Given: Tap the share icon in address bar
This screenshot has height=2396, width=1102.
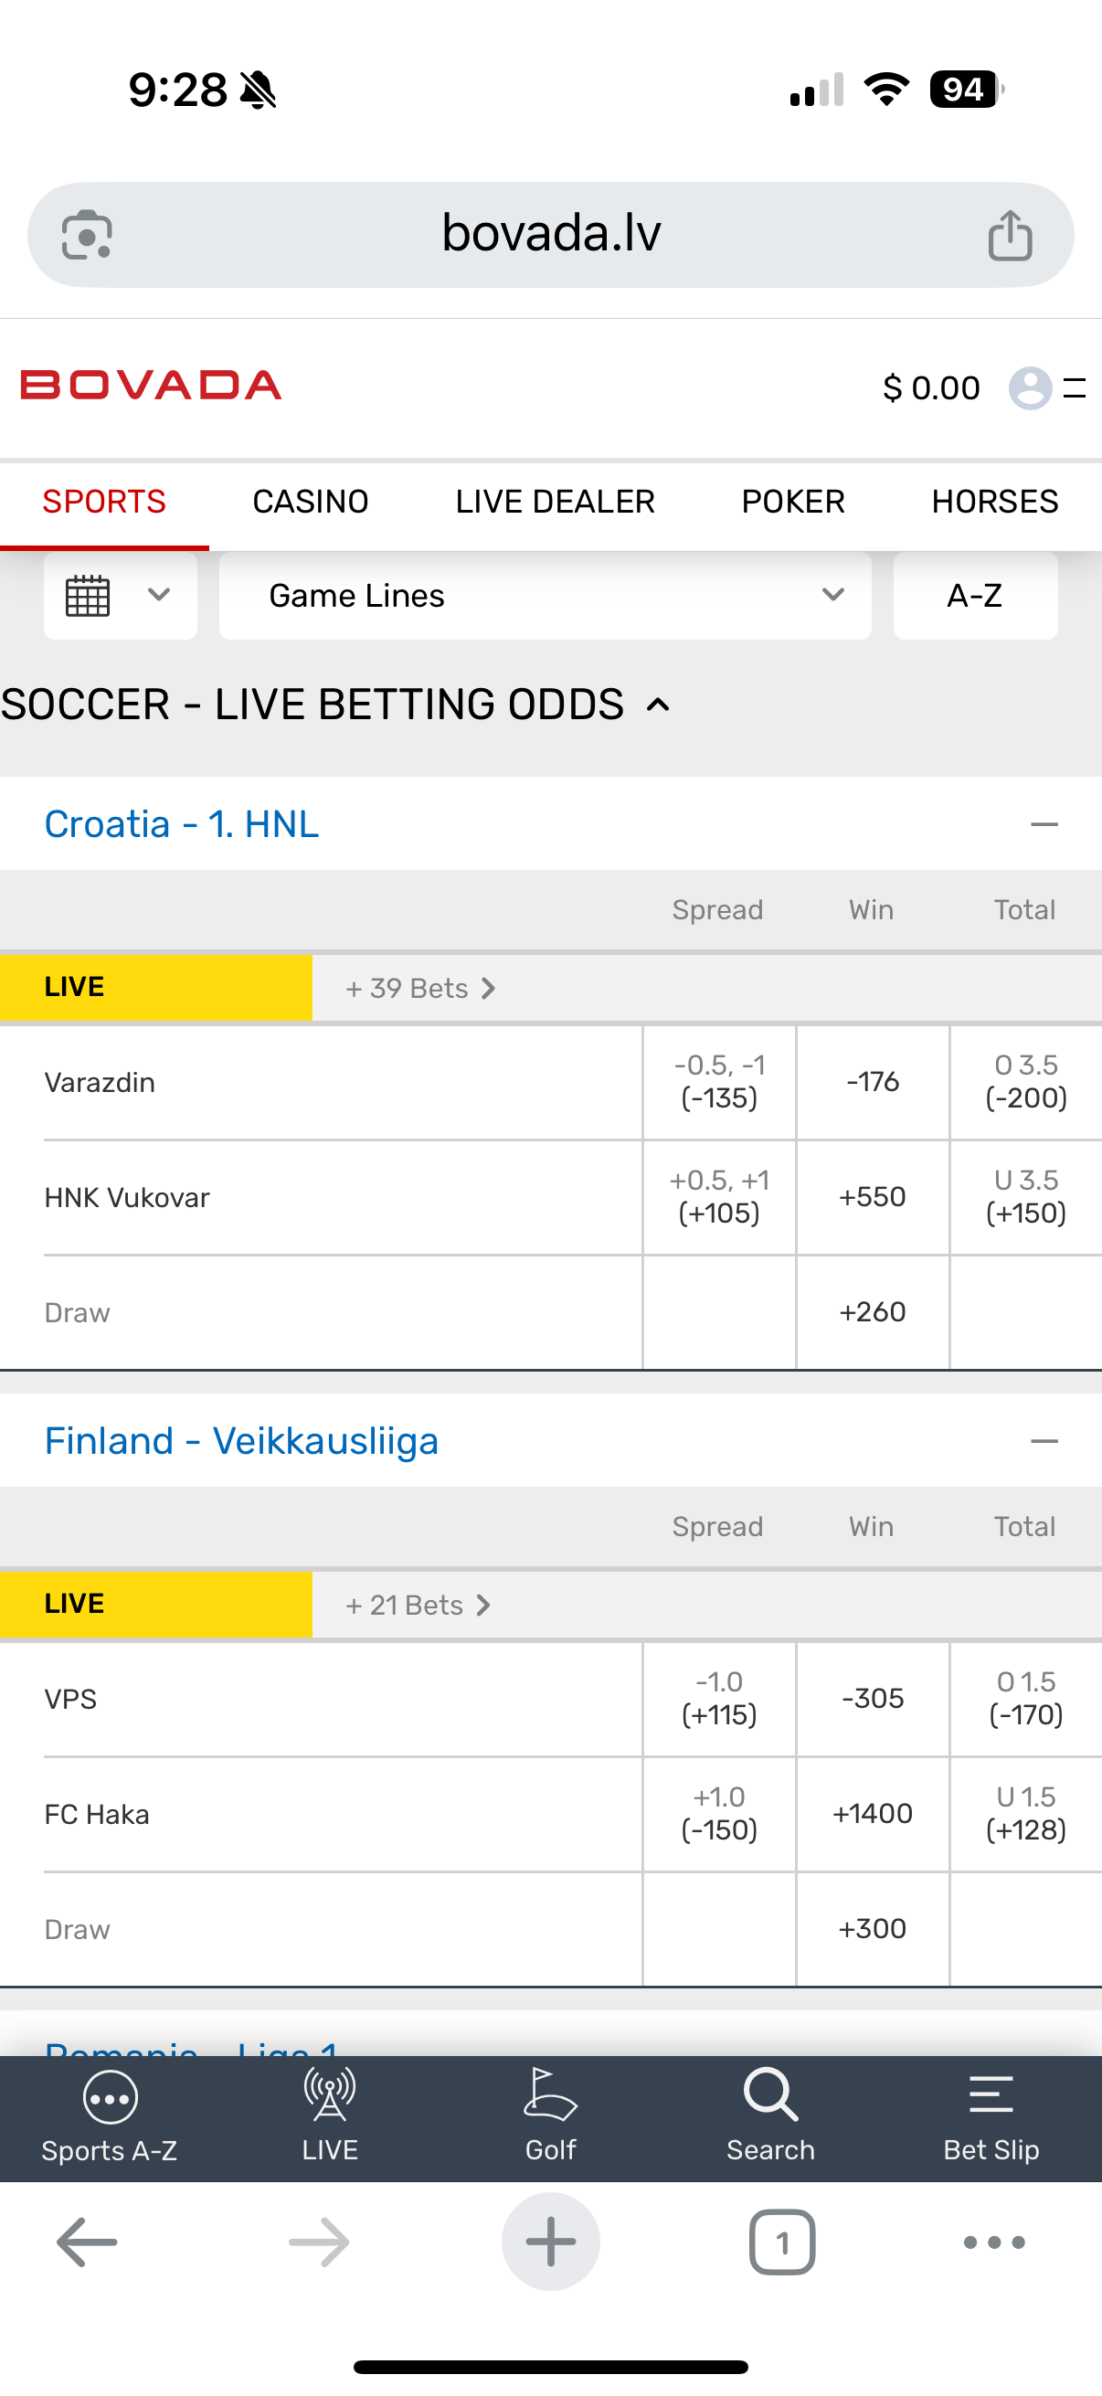Looking at the screenshot, I should click(x=1009, y=234).
